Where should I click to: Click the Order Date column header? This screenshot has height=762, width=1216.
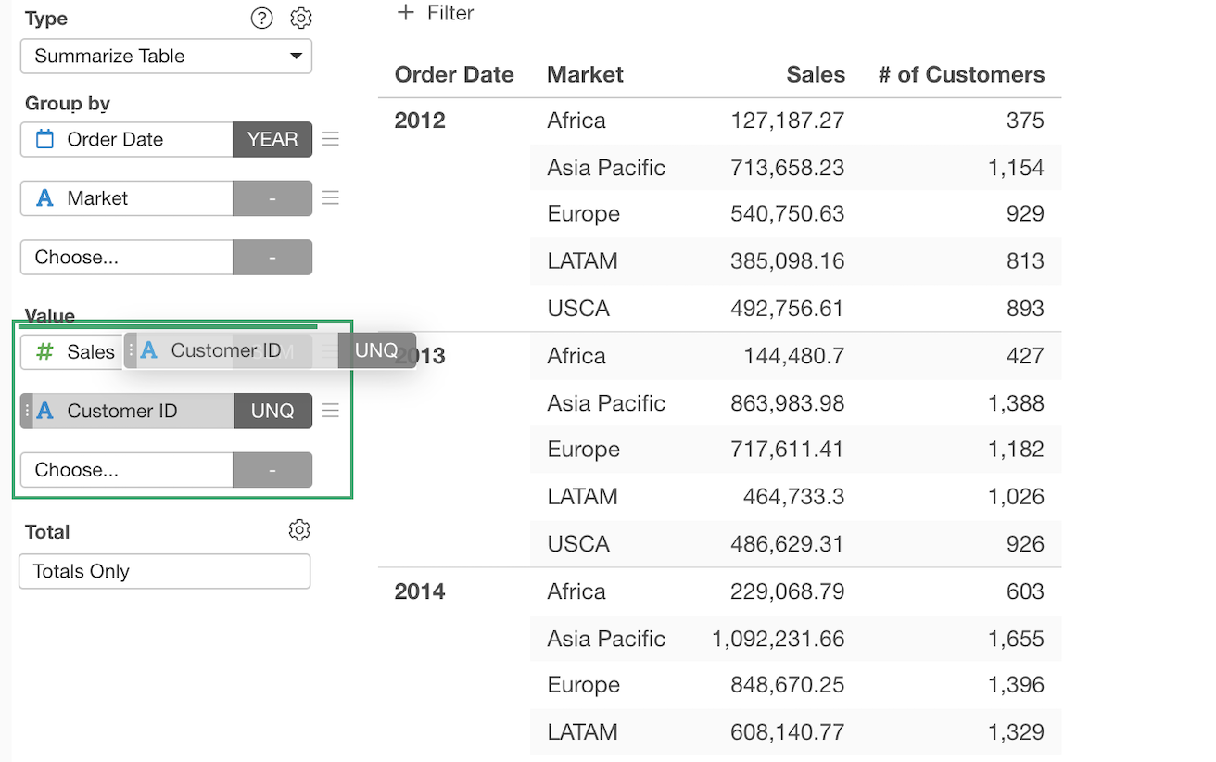(x=454, y=75)
